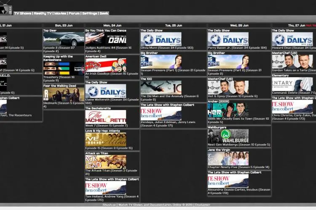Open Tuesday's The Daily Show banner
The image size is (316, 210).
[x=161, y=39]
